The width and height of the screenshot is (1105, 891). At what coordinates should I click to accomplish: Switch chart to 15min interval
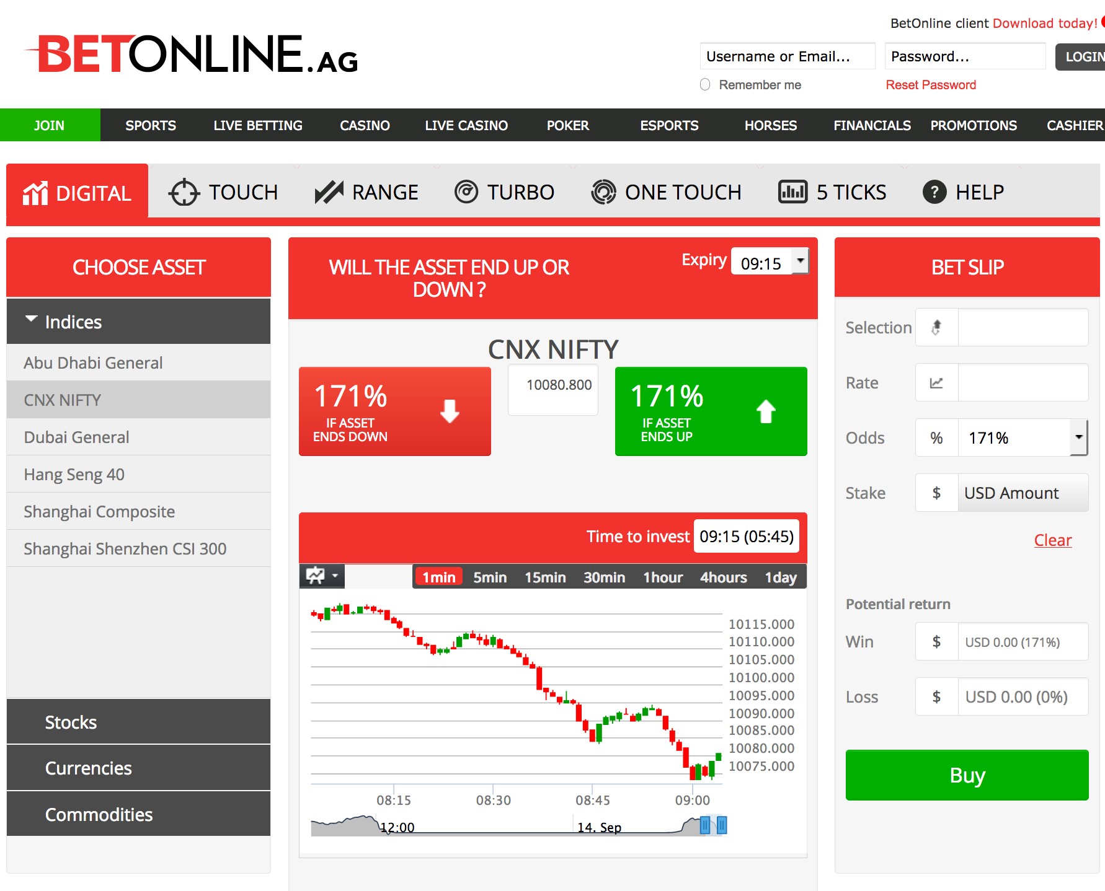tap(545, 577)
